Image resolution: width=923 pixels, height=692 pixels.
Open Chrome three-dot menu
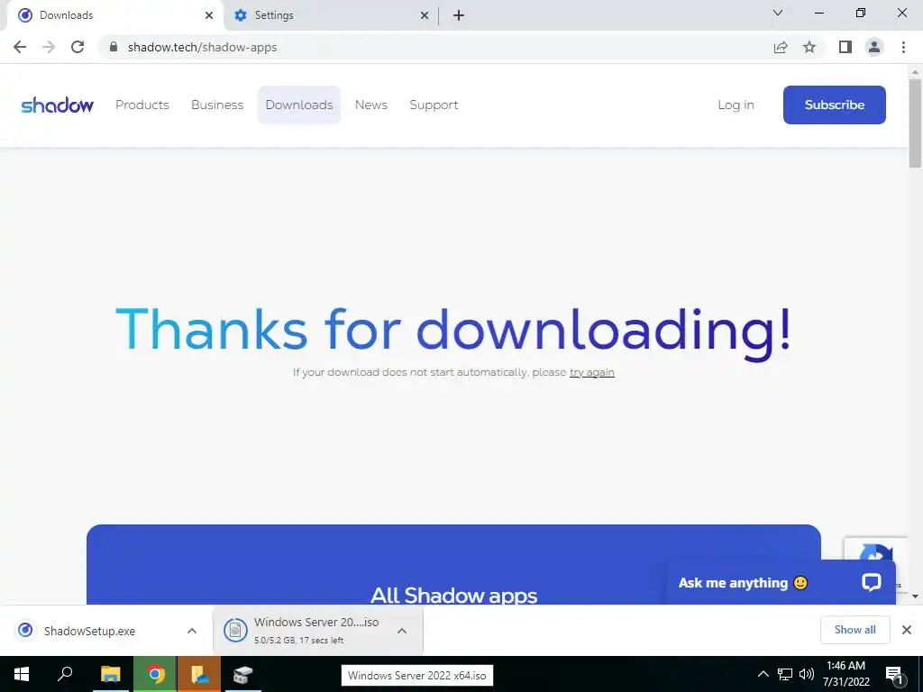click(903, 47)
